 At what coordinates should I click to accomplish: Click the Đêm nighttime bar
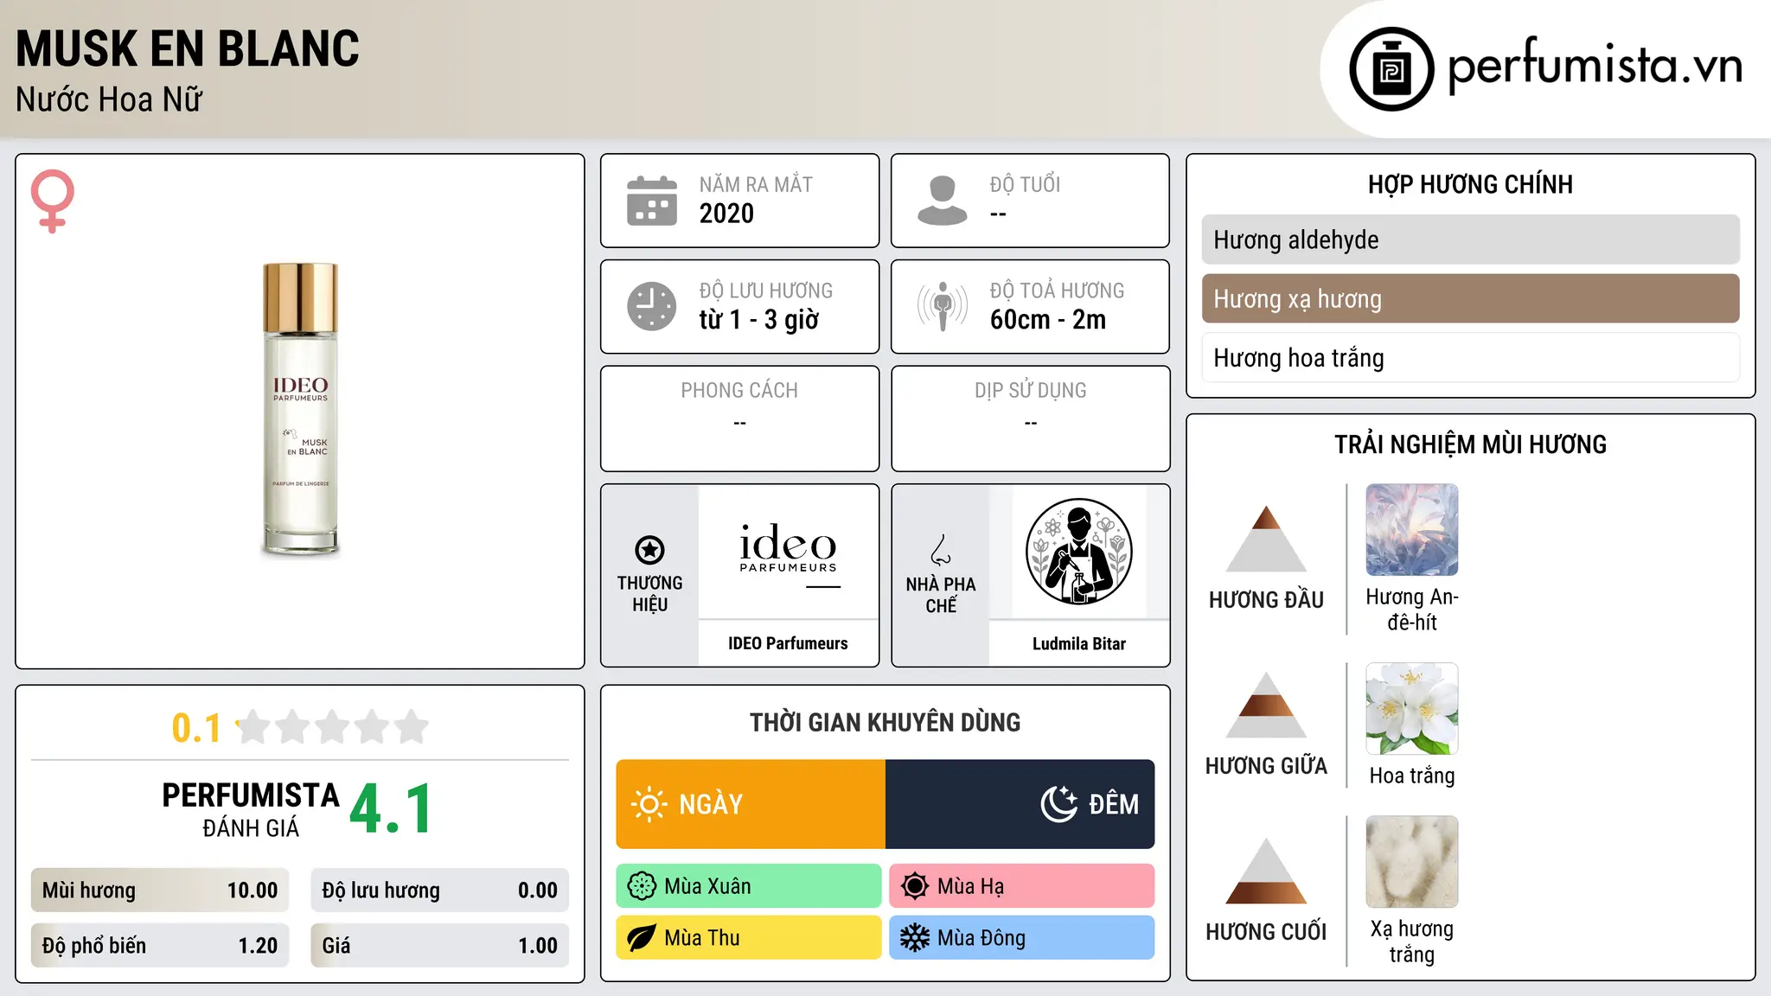point(1020,804)
